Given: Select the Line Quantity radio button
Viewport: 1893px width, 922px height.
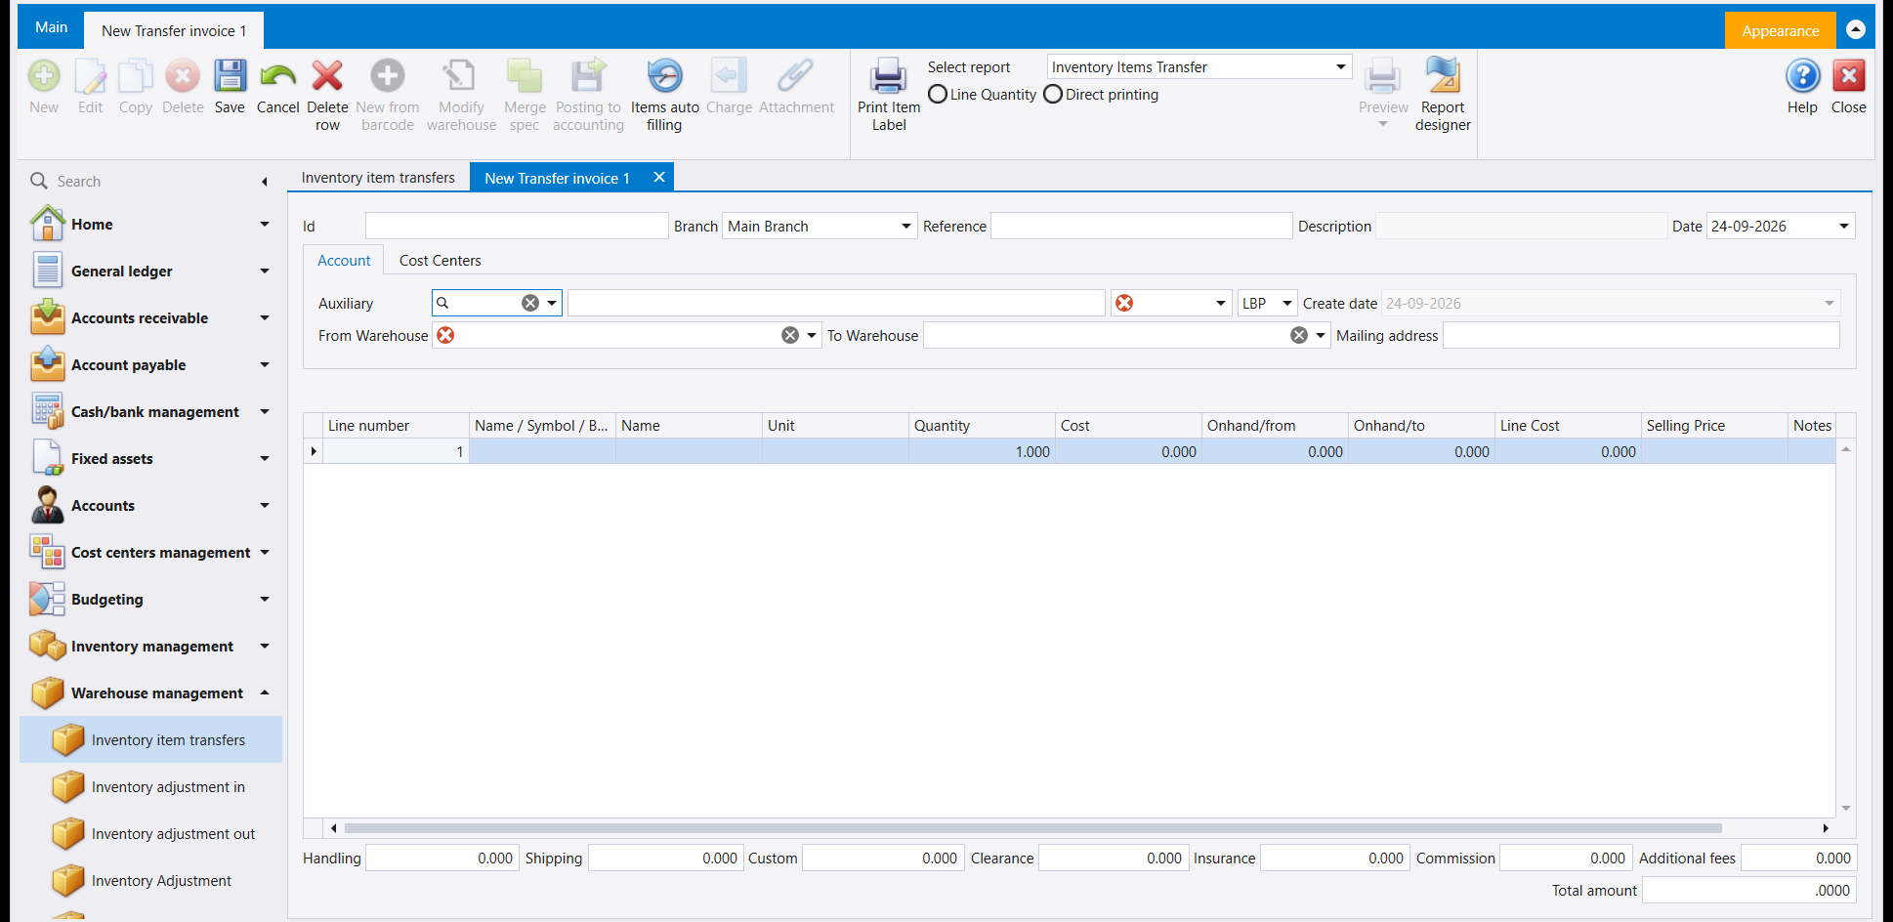Looking at the screenshot, I should (x=938, y=95).
